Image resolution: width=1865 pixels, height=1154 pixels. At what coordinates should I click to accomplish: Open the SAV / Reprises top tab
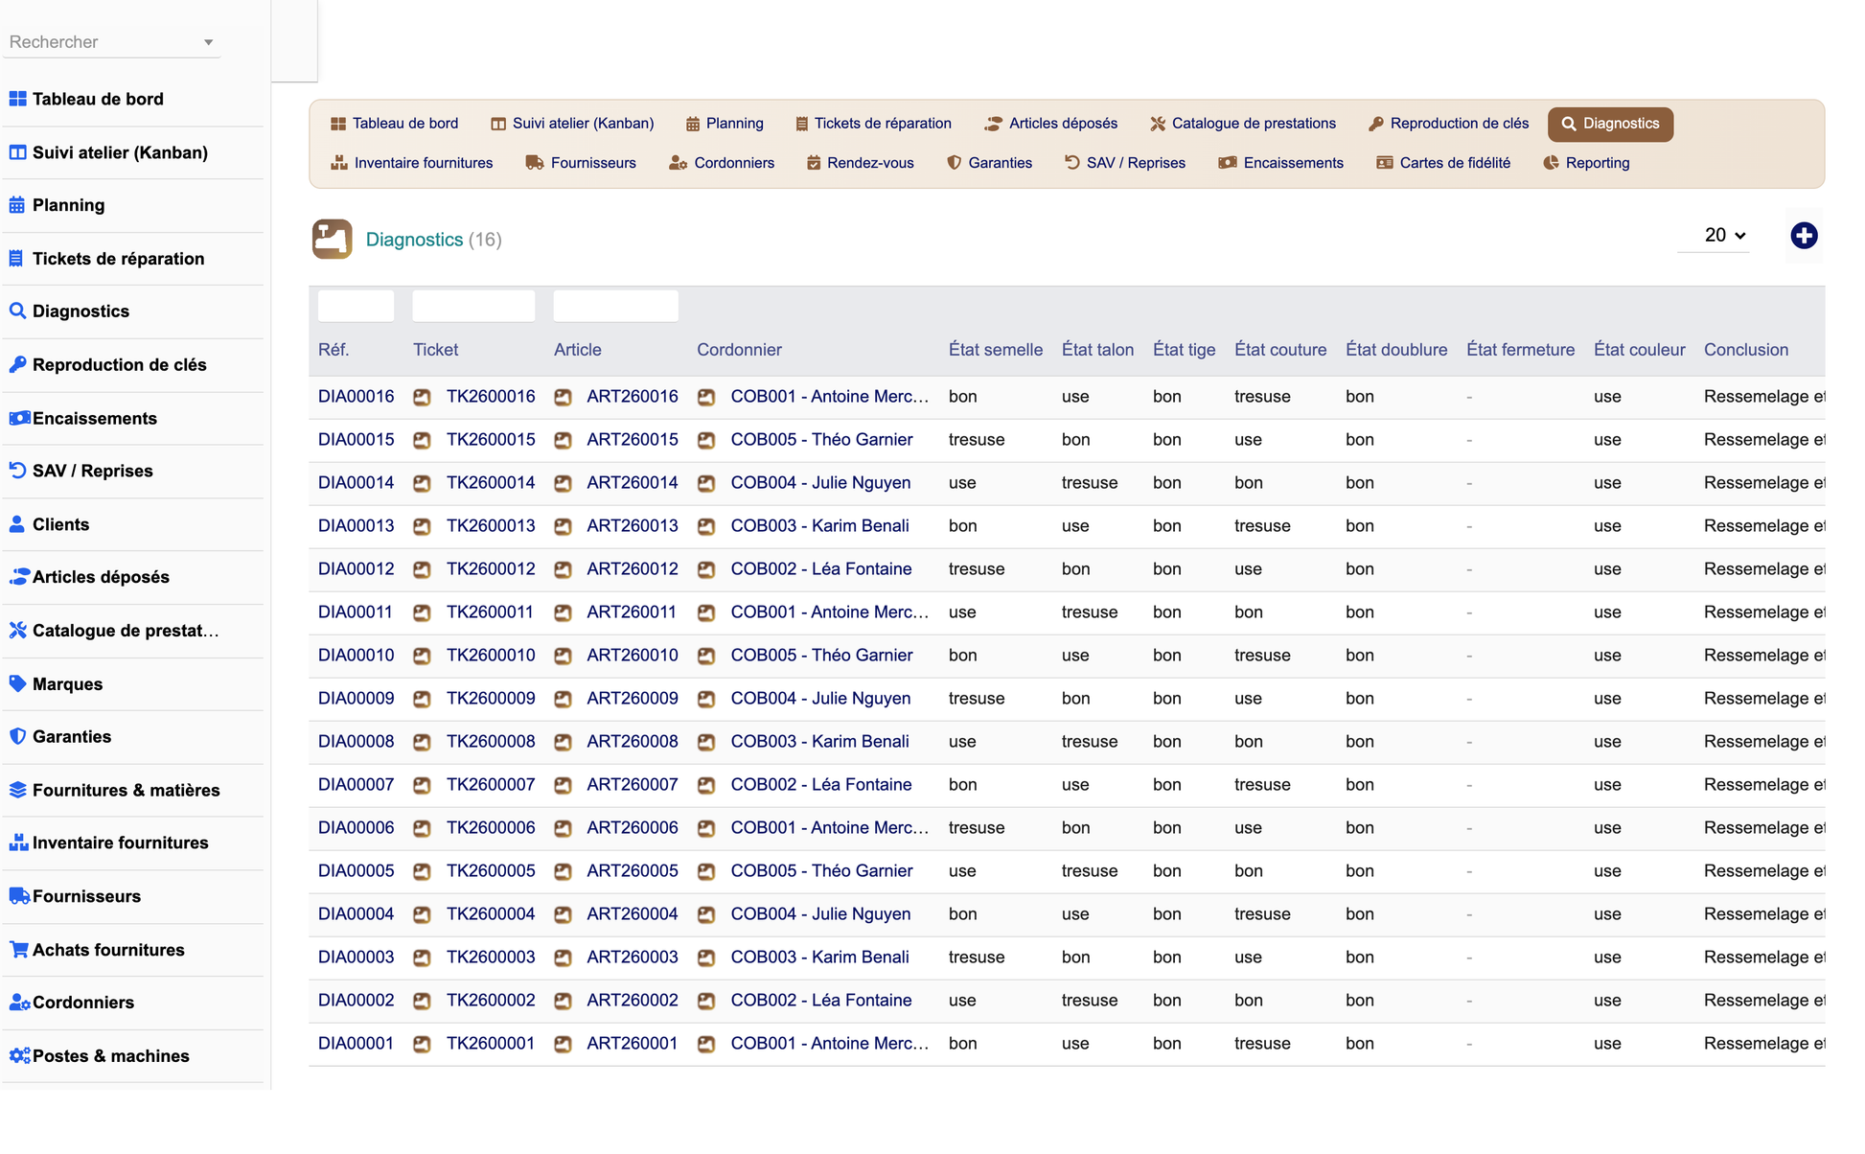click(x=1125, y=163)
